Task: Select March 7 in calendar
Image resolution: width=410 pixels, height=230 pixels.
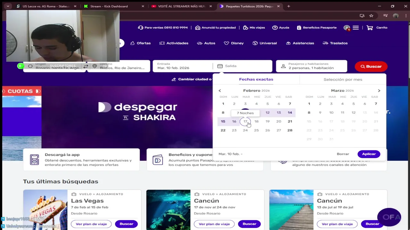Action: coord(376,104)
